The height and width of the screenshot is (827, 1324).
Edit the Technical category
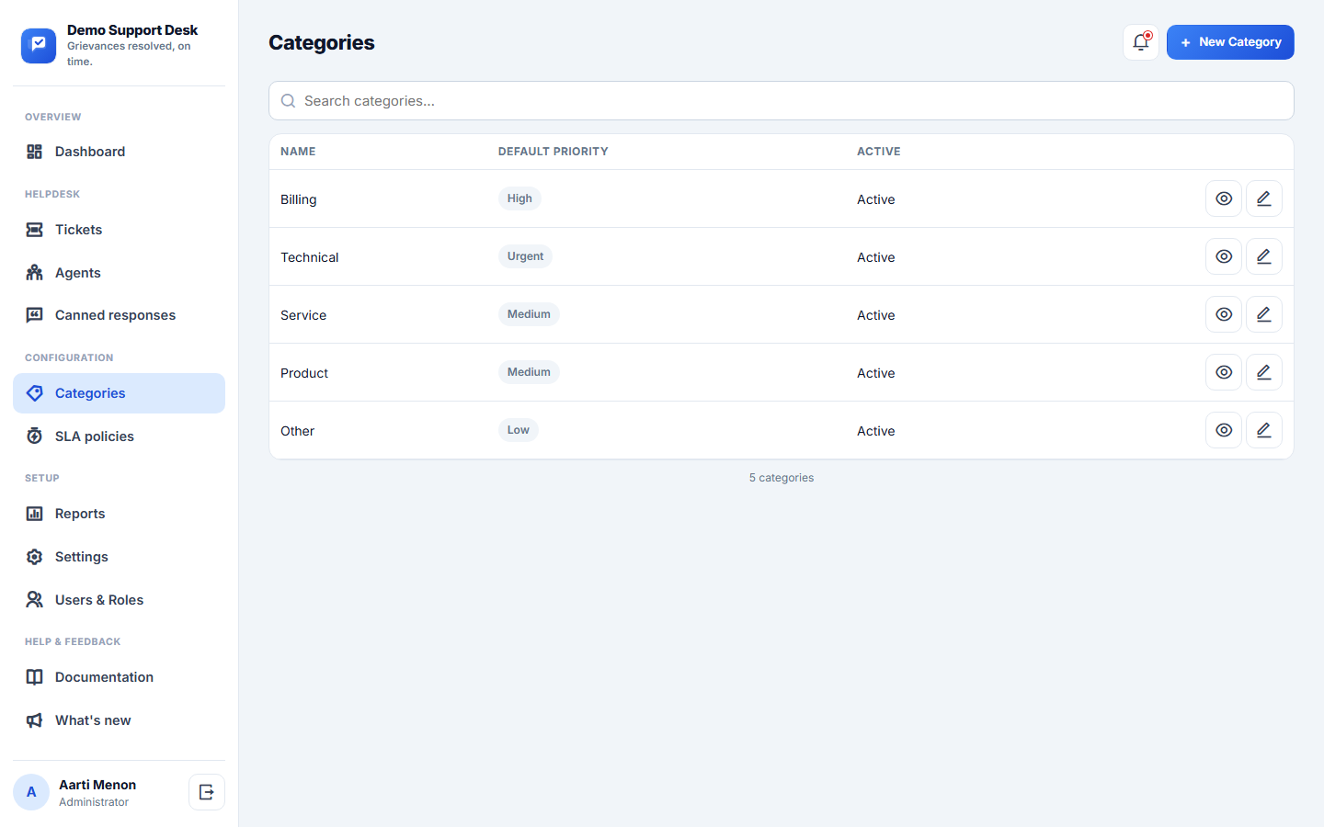[x=1264, y=256]
